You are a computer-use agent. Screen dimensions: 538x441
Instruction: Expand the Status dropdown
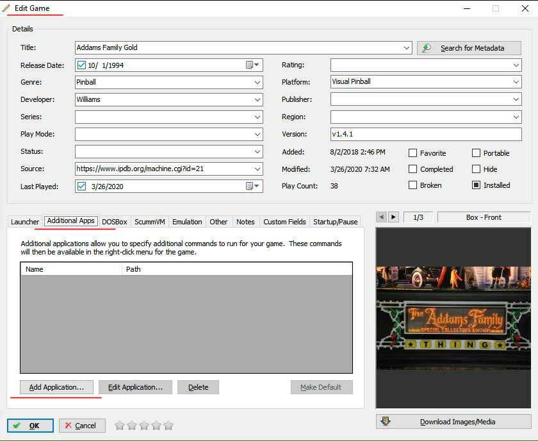[x=257, y=151]
